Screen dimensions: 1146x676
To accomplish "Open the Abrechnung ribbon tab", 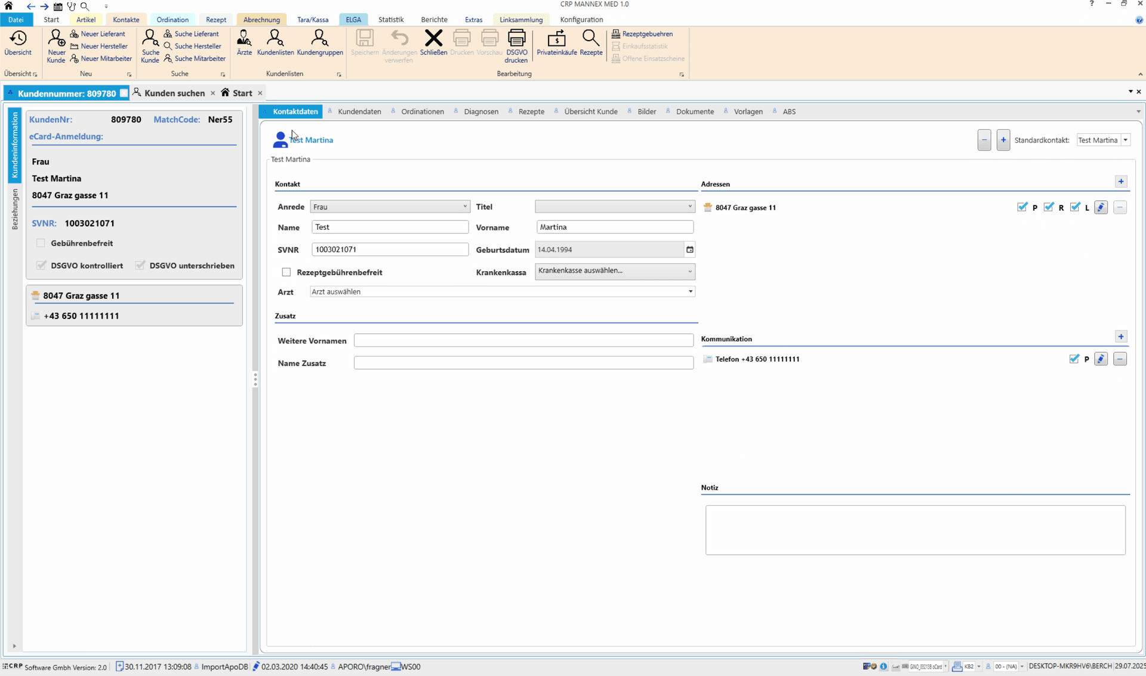I will click(x=261, y=20).
